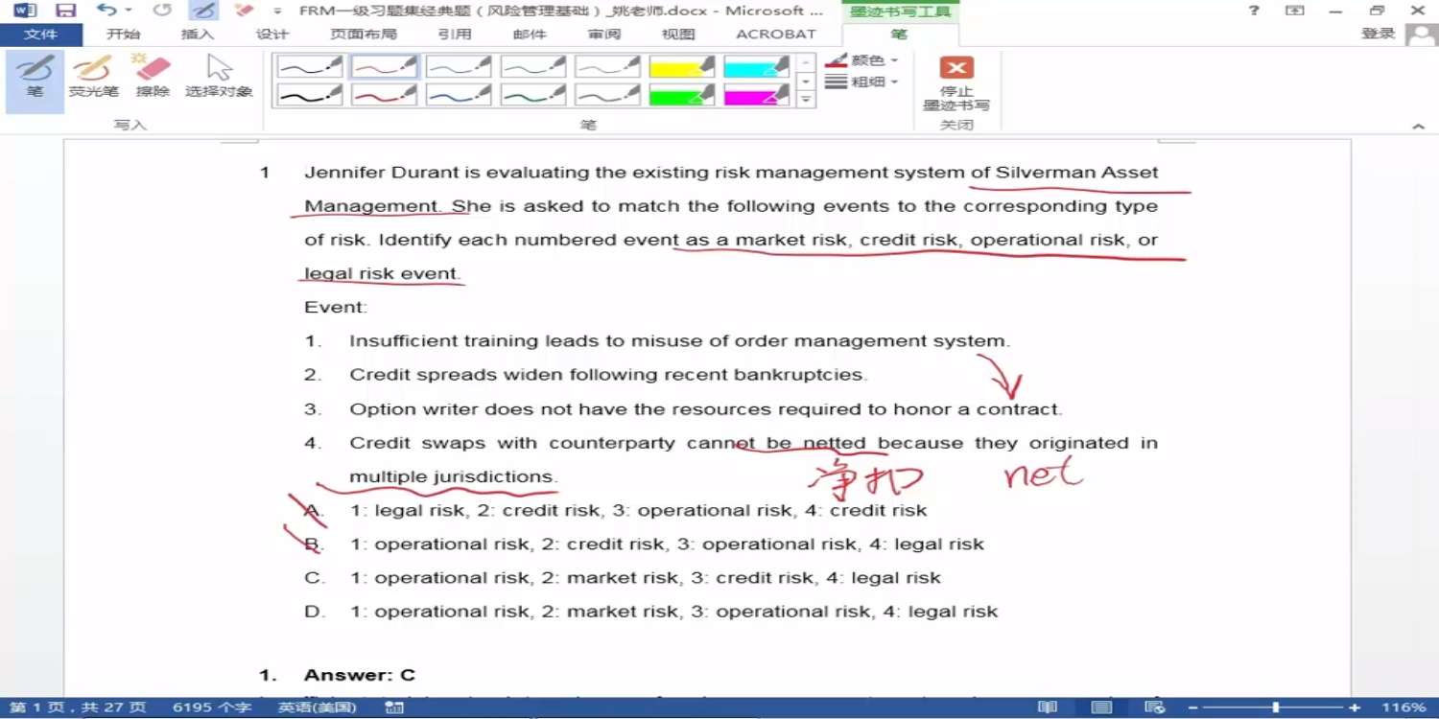Click the redo arrow in quick access toolbar
Screen dimensions: 1439x719
coord(162,11)
